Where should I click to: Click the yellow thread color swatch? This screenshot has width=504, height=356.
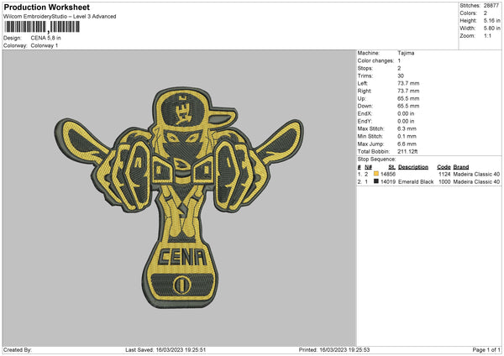coord(376,174)
